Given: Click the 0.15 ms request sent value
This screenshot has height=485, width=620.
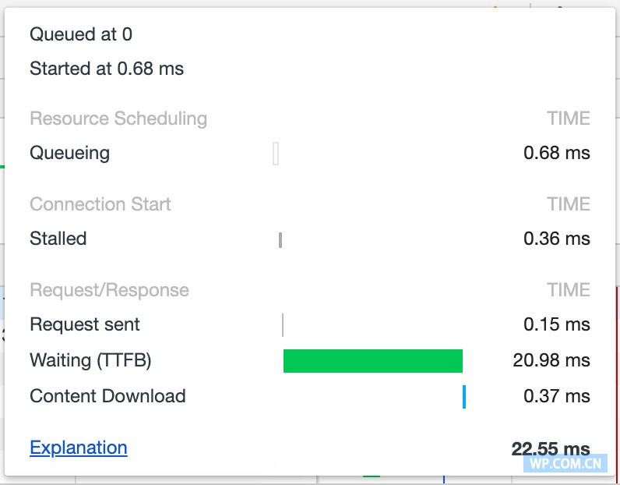Looking at the screenshot, I should tap(556, 324).
